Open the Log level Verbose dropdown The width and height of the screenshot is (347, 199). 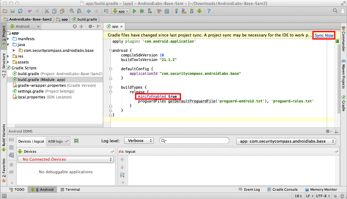pos(139,141)
